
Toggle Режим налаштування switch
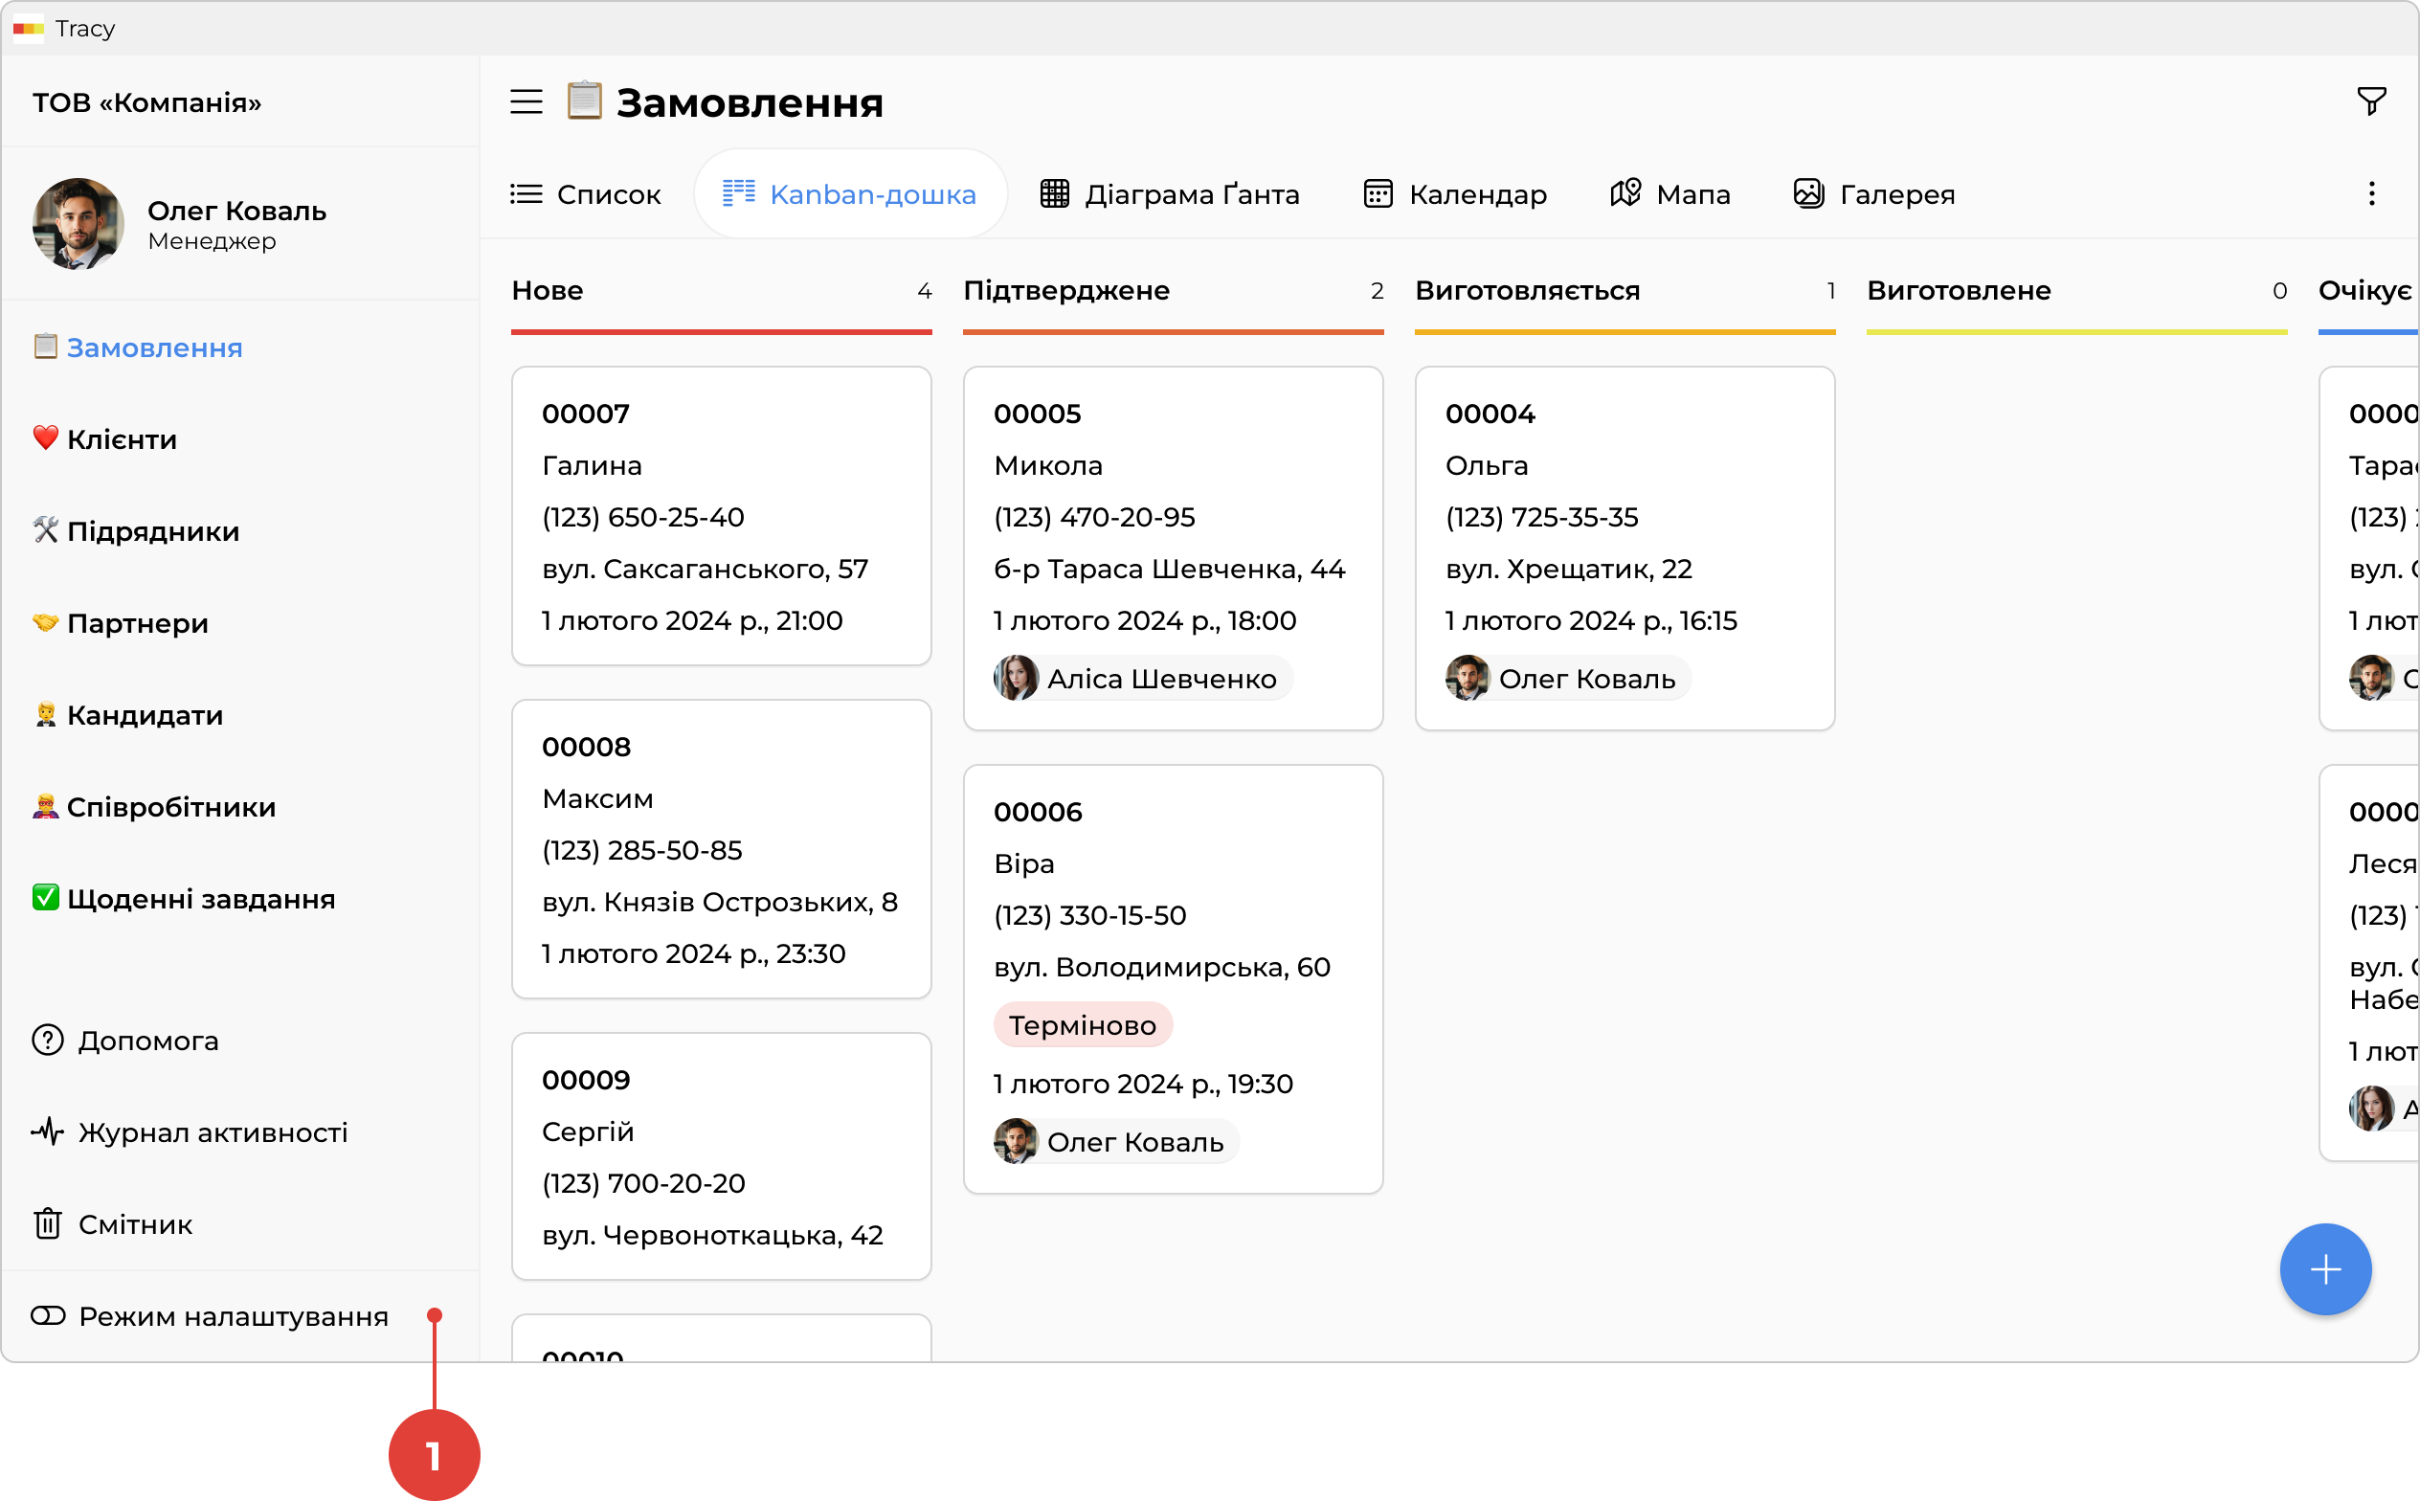click(x=48, y=1316)
